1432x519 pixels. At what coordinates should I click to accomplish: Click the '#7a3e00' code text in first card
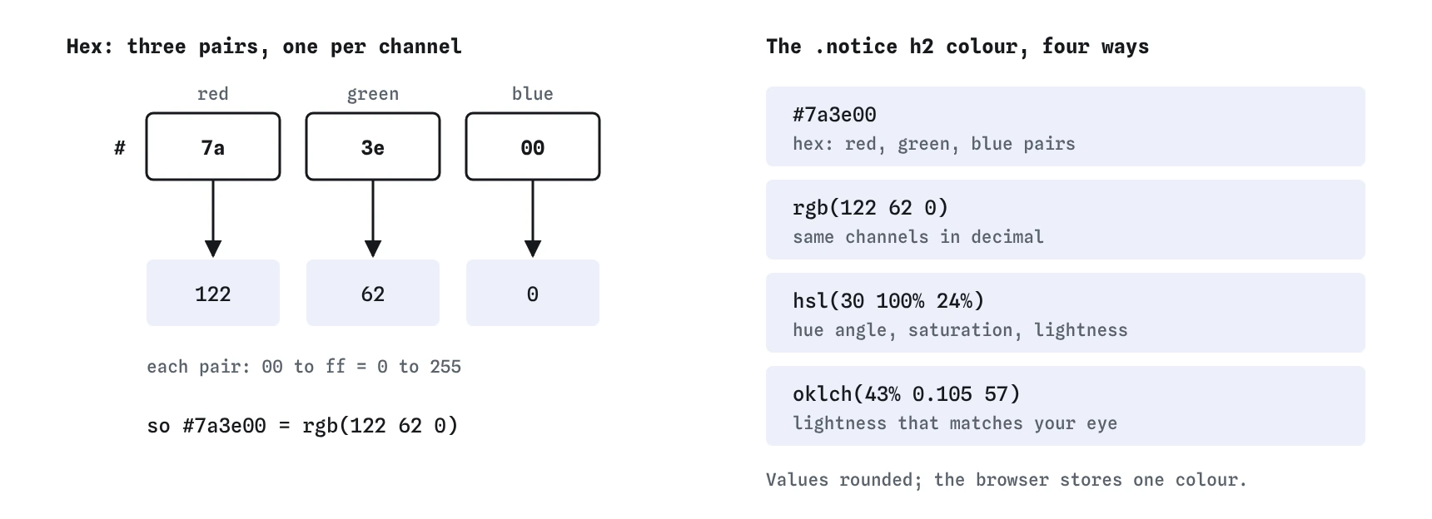(x=834, y=115)
